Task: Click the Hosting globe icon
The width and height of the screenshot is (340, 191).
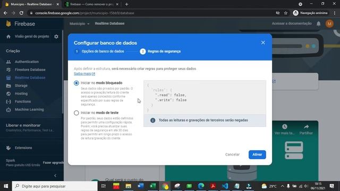Action: [8, 94]
